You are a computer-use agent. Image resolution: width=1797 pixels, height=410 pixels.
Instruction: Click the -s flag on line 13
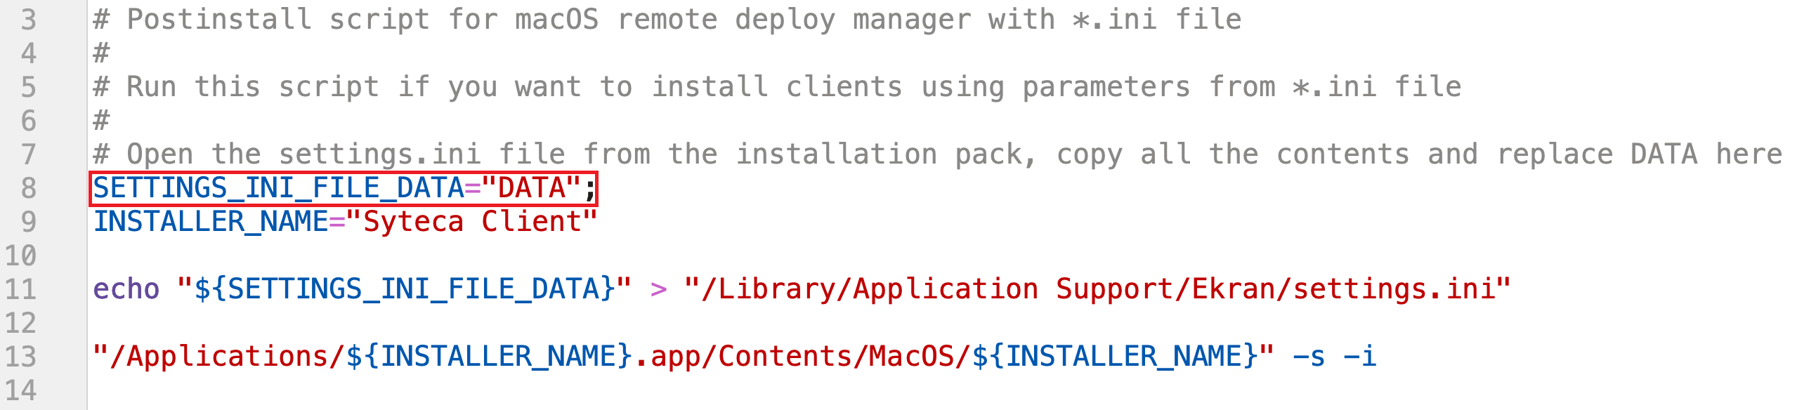(x=1308, y=357)
